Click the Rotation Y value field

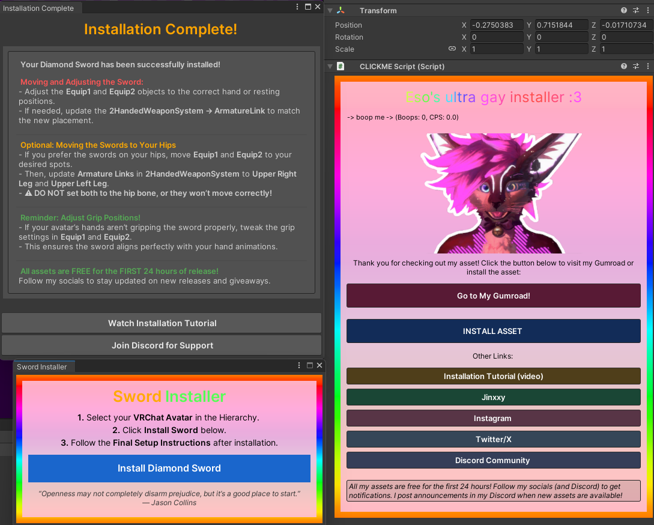click(562, 37)
